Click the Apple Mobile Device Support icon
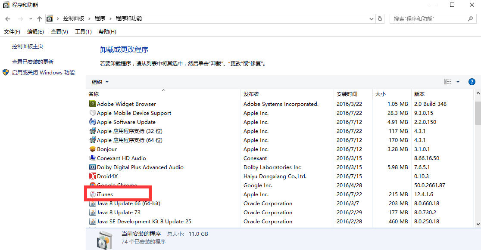The width and height of the screenshot is (481, 250). click(92, 113)
